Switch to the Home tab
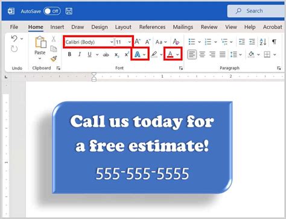Viewport: 286px width, 219px height. [x=36, y=27]
